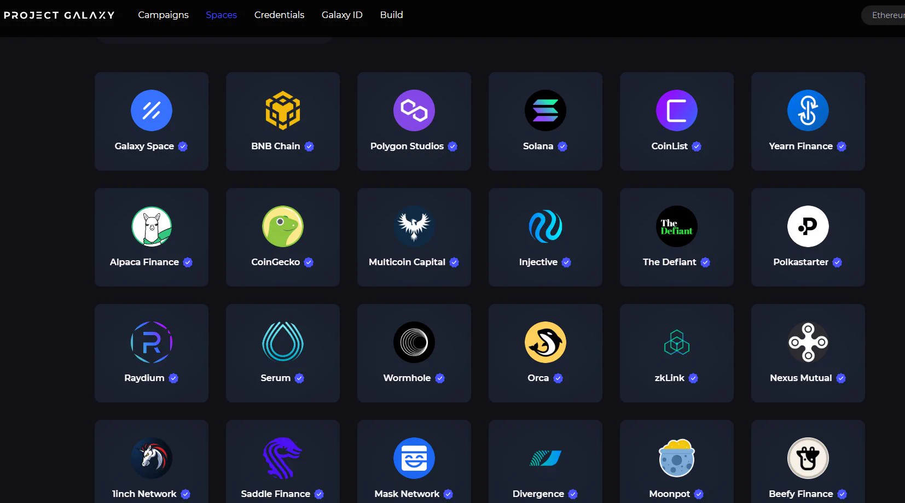This screenshot has width=905, height=503.
Task: Open the Galaxy ID tab
Action: pyautogui.click(x=342, y=15)
